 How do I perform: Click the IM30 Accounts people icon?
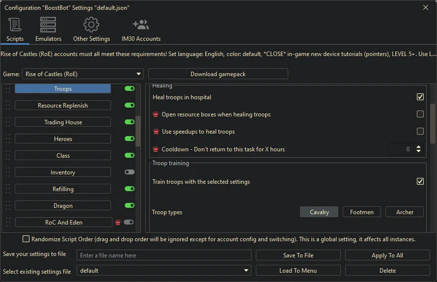coord(141,25)
